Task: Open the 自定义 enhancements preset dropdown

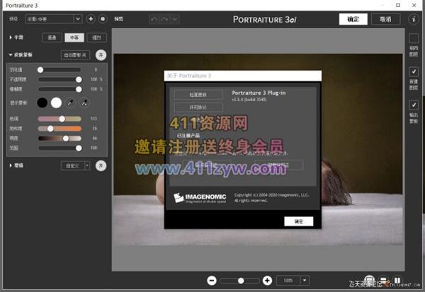Action: [75, 165]
